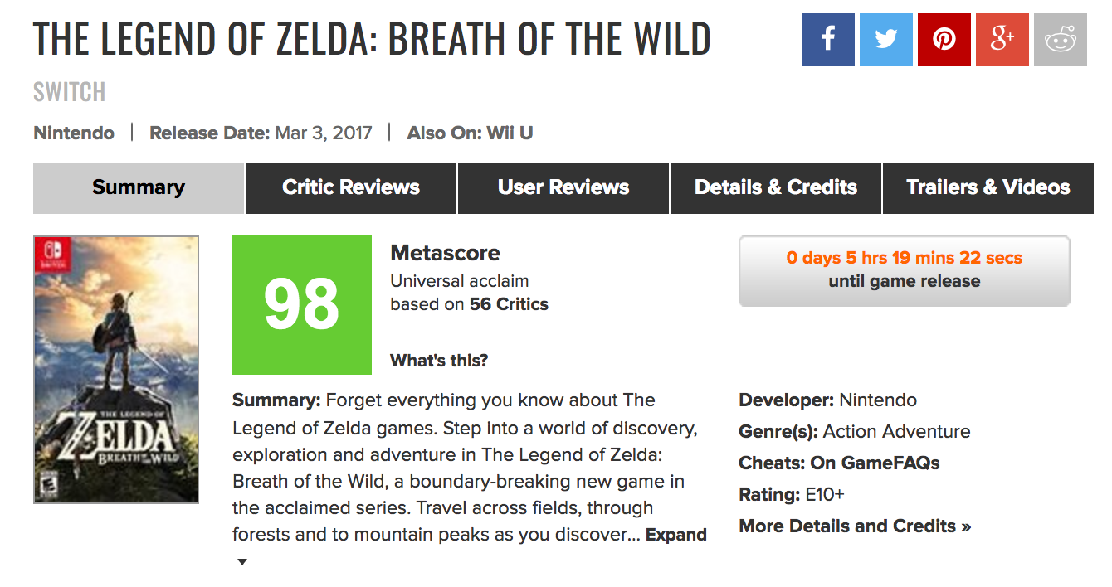Open the 56 Critics link

(x=509, y=304)
